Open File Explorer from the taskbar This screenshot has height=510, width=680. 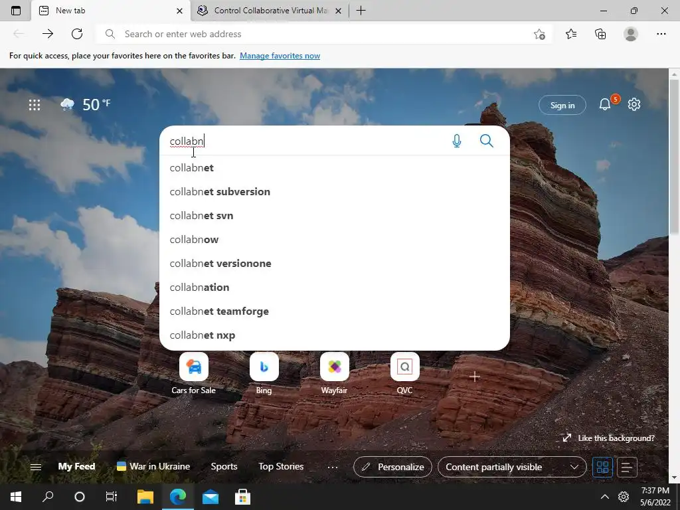(x=145, y=497)
